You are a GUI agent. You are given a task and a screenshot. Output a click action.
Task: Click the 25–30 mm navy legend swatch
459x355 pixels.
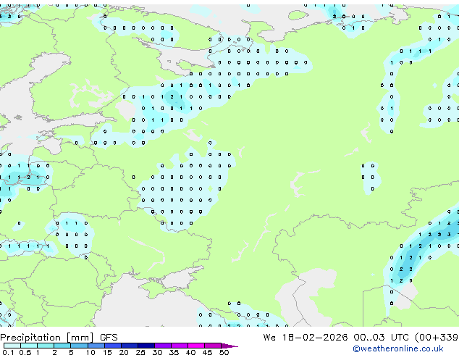pyautogui.click(x=146, y=346)
